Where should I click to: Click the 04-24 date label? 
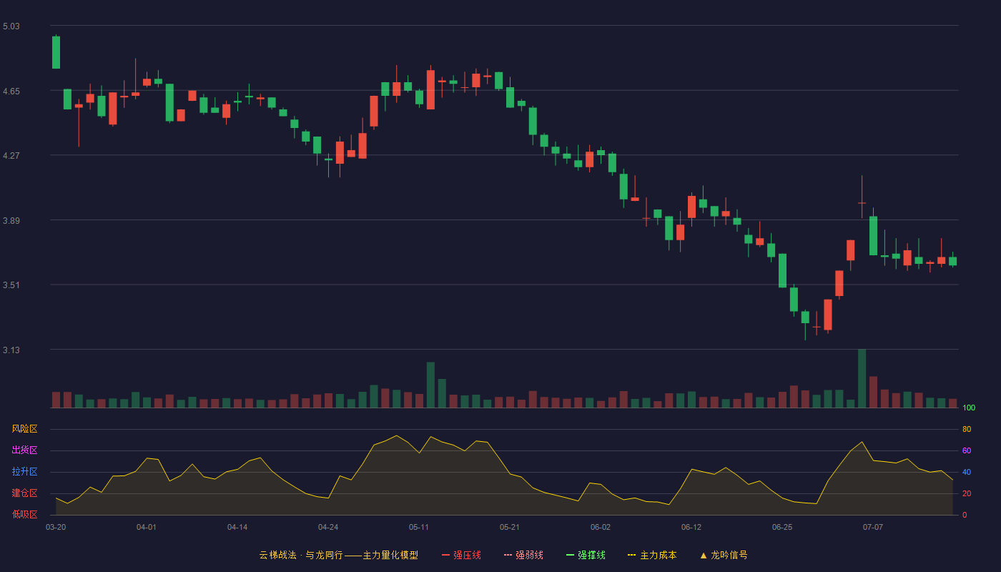click(328, 527)
